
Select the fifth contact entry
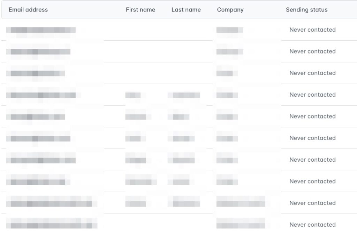[139, 116]
